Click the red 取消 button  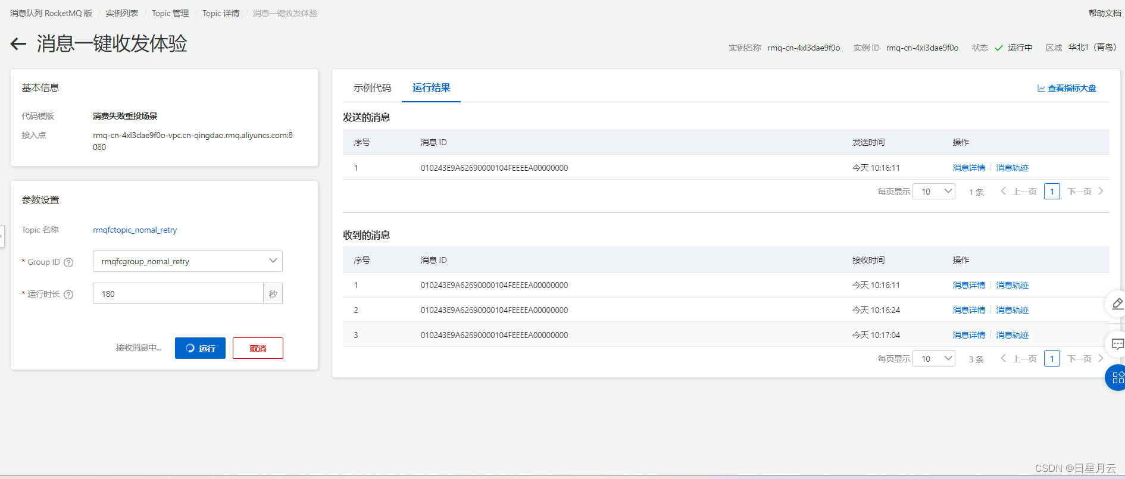point(258,348)
